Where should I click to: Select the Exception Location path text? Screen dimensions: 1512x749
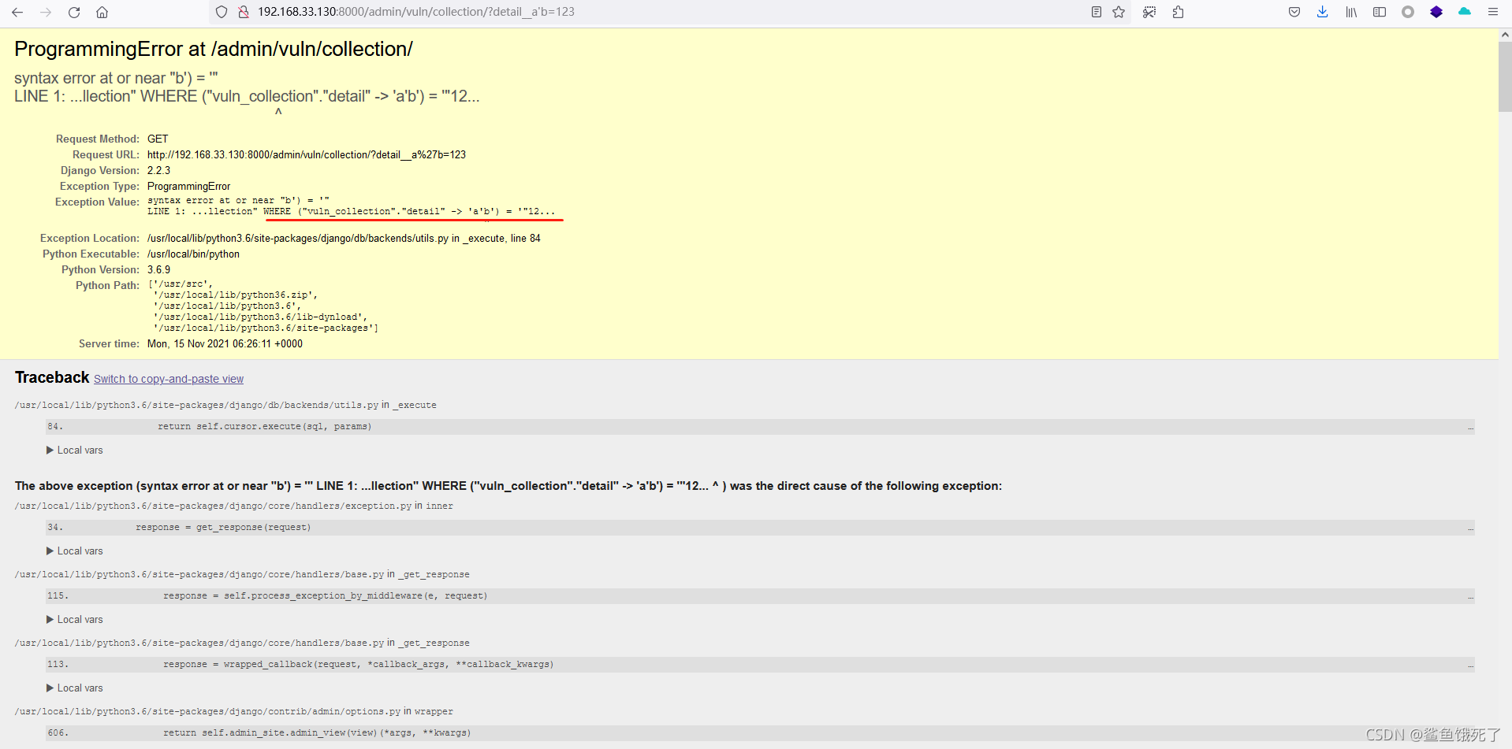pos(344,239)
